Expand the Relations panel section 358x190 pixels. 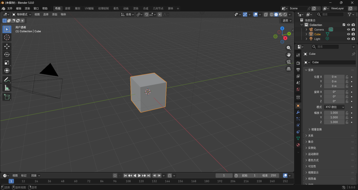point(310,136)
